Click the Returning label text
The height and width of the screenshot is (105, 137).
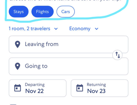96,85
